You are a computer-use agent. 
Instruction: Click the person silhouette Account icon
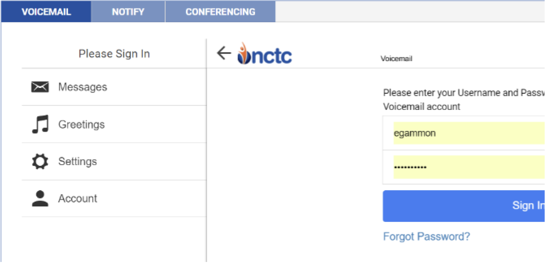(40, 199)
